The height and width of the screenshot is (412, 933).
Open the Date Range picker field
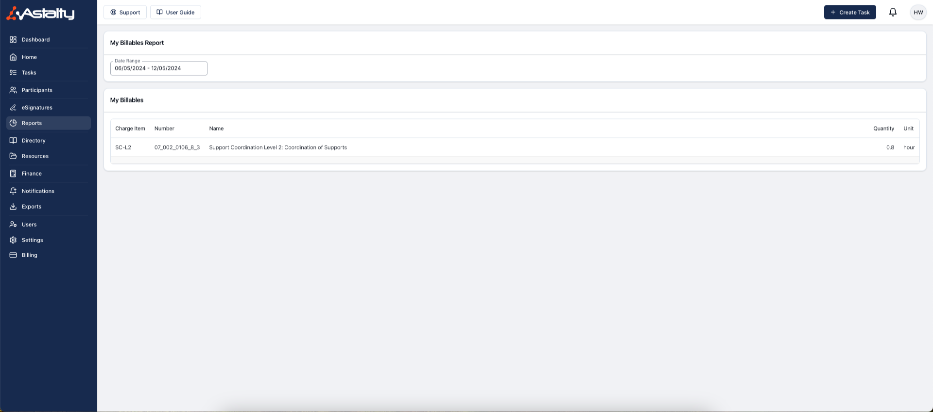tap(158, 68)
